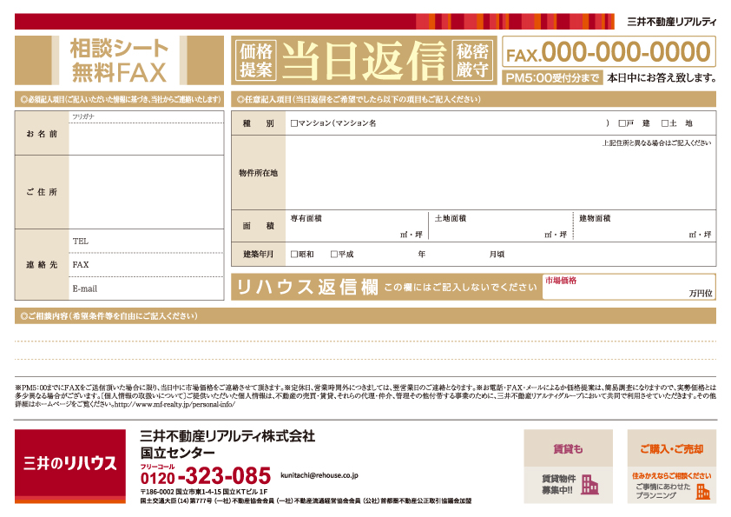
Task: Click the first dotted line under ご相談内容
Action: tap(365, 341)
